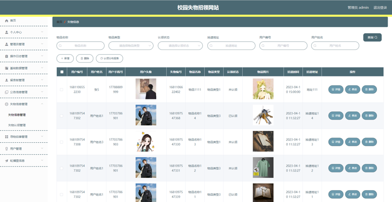Click the magnifier icon in 物品名称 field

[61, 46]
